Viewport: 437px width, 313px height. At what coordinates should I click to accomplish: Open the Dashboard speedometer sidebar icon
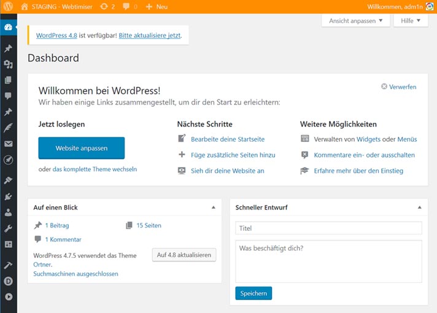pos(9,28)
